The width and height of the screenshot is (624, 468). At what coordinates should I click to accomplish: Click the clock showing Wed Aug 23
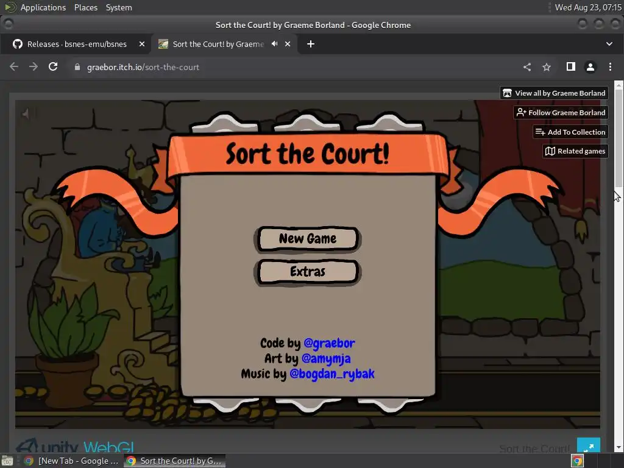tap(588, 7)
